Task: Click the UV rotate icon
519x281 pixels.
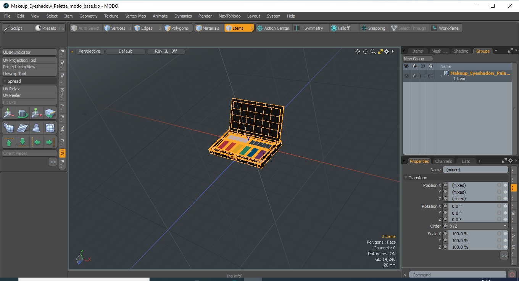Action: coord(23,113)
